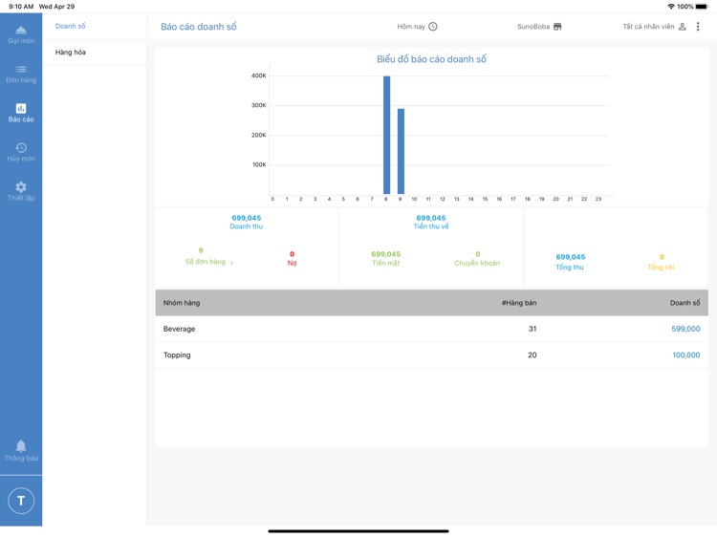Open Thông báo notifications bell
This screenshot has width=717, height=537.
pos(21,451)
